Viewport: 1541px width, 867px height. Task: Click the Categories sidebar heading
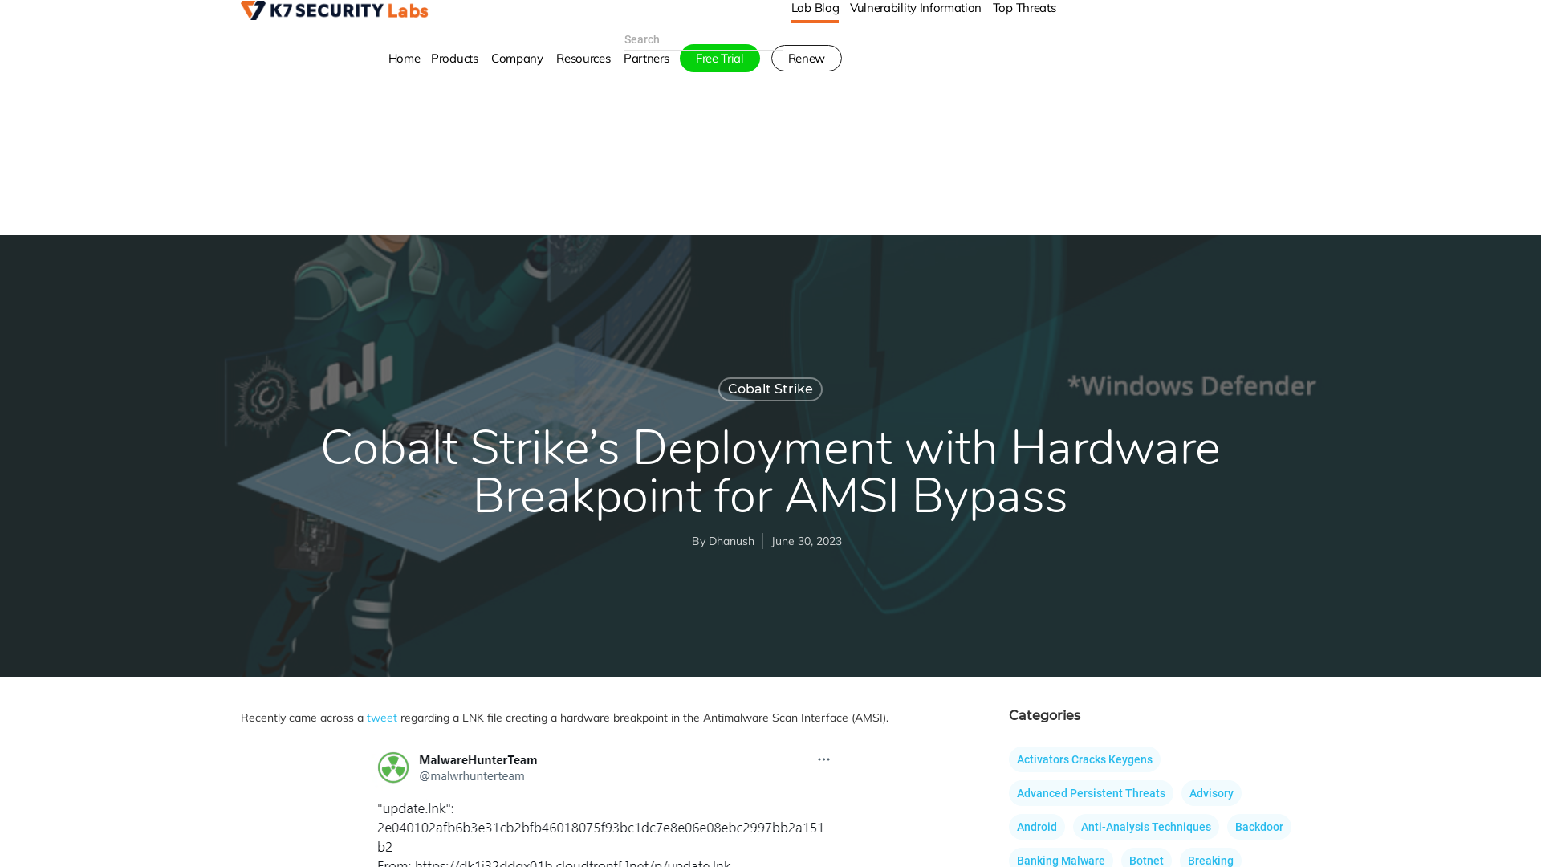point(1044,715)
